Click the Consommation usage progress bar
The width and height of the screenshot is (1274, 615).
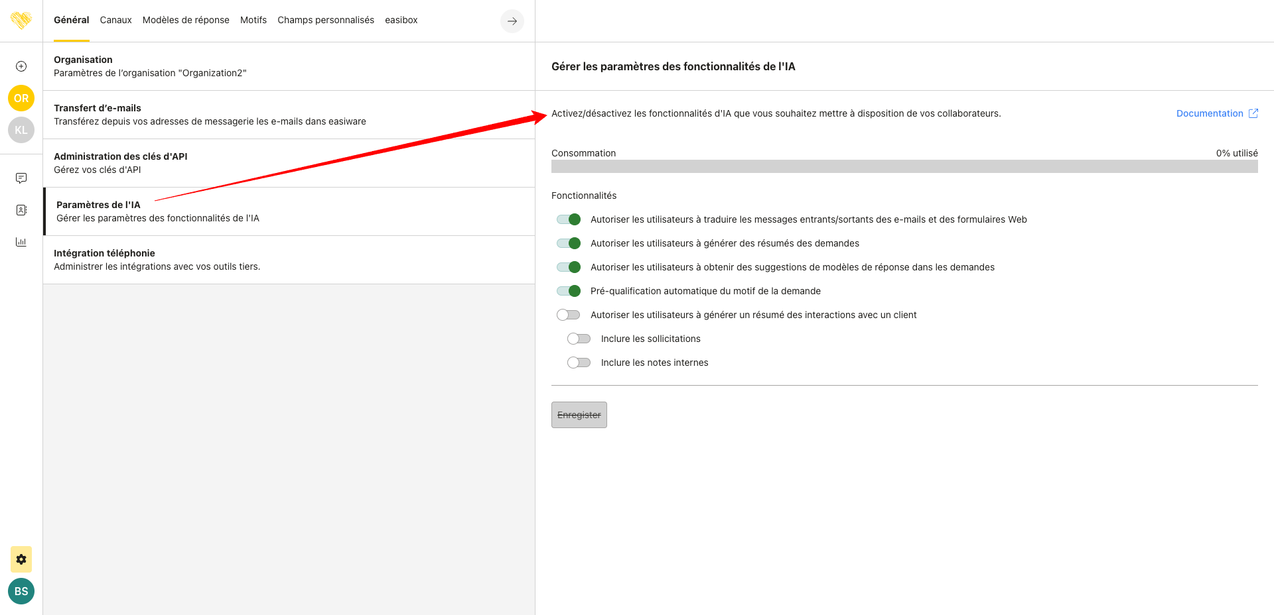(x=904, y=166)
